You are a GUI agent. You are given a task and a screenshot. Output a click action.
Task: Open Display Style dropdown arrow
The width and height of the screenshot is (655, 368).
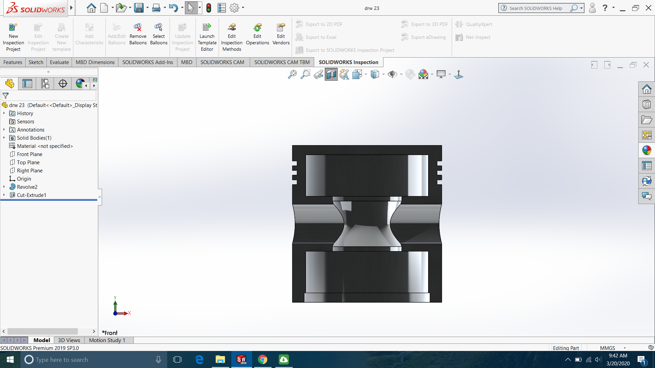tap(383, 74)
